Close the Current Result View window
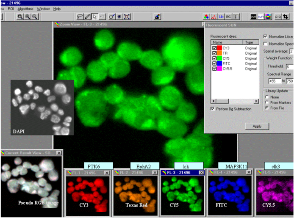The height and width of the screenshot is (218, 294). tap(59, 153)
